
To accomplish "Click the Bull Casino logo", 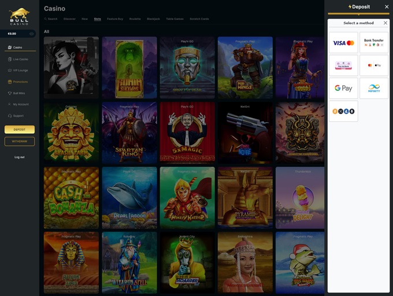I will click(x=19, y=15).
